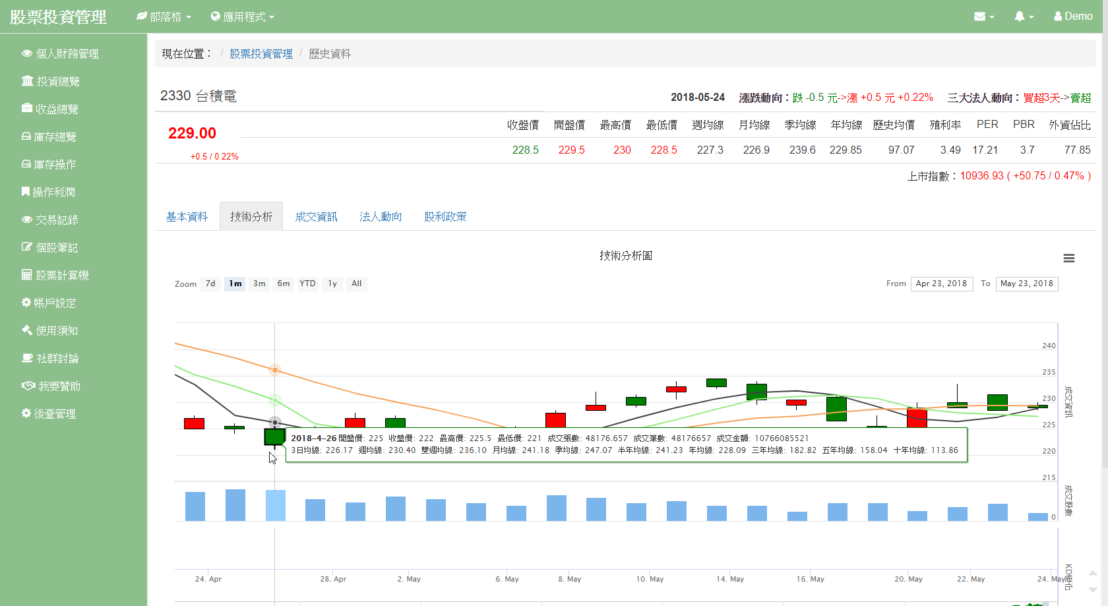
Task: Click the calculator icon beside 股票計算機
Action: 27,275
